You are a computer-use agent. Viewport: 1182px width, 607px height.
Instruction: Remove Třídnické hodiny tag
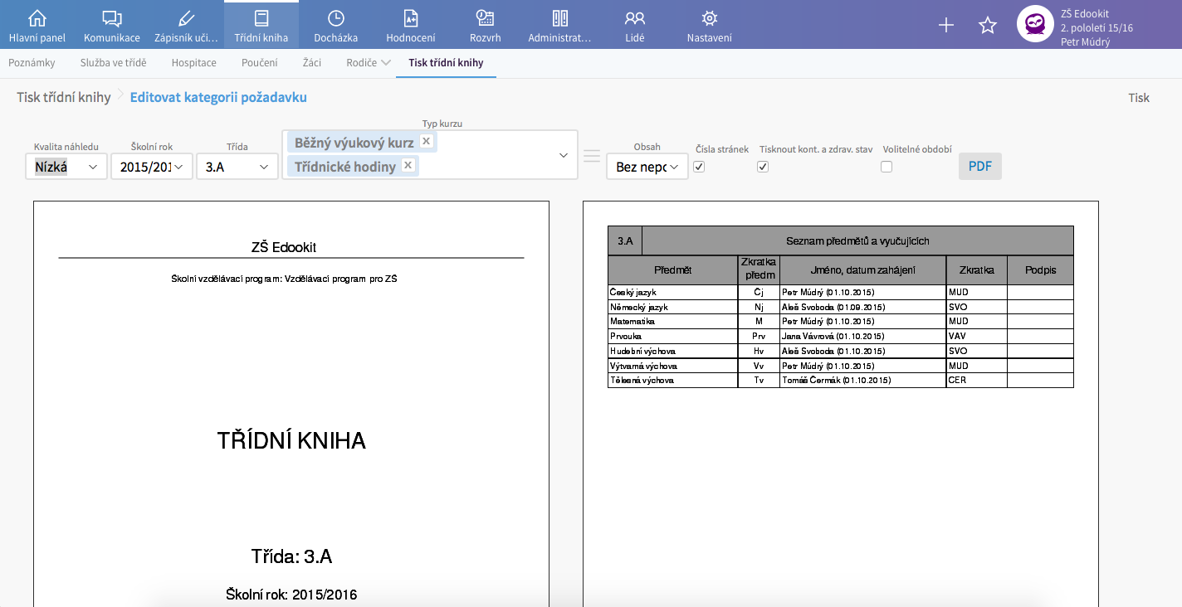coord(408,165)
